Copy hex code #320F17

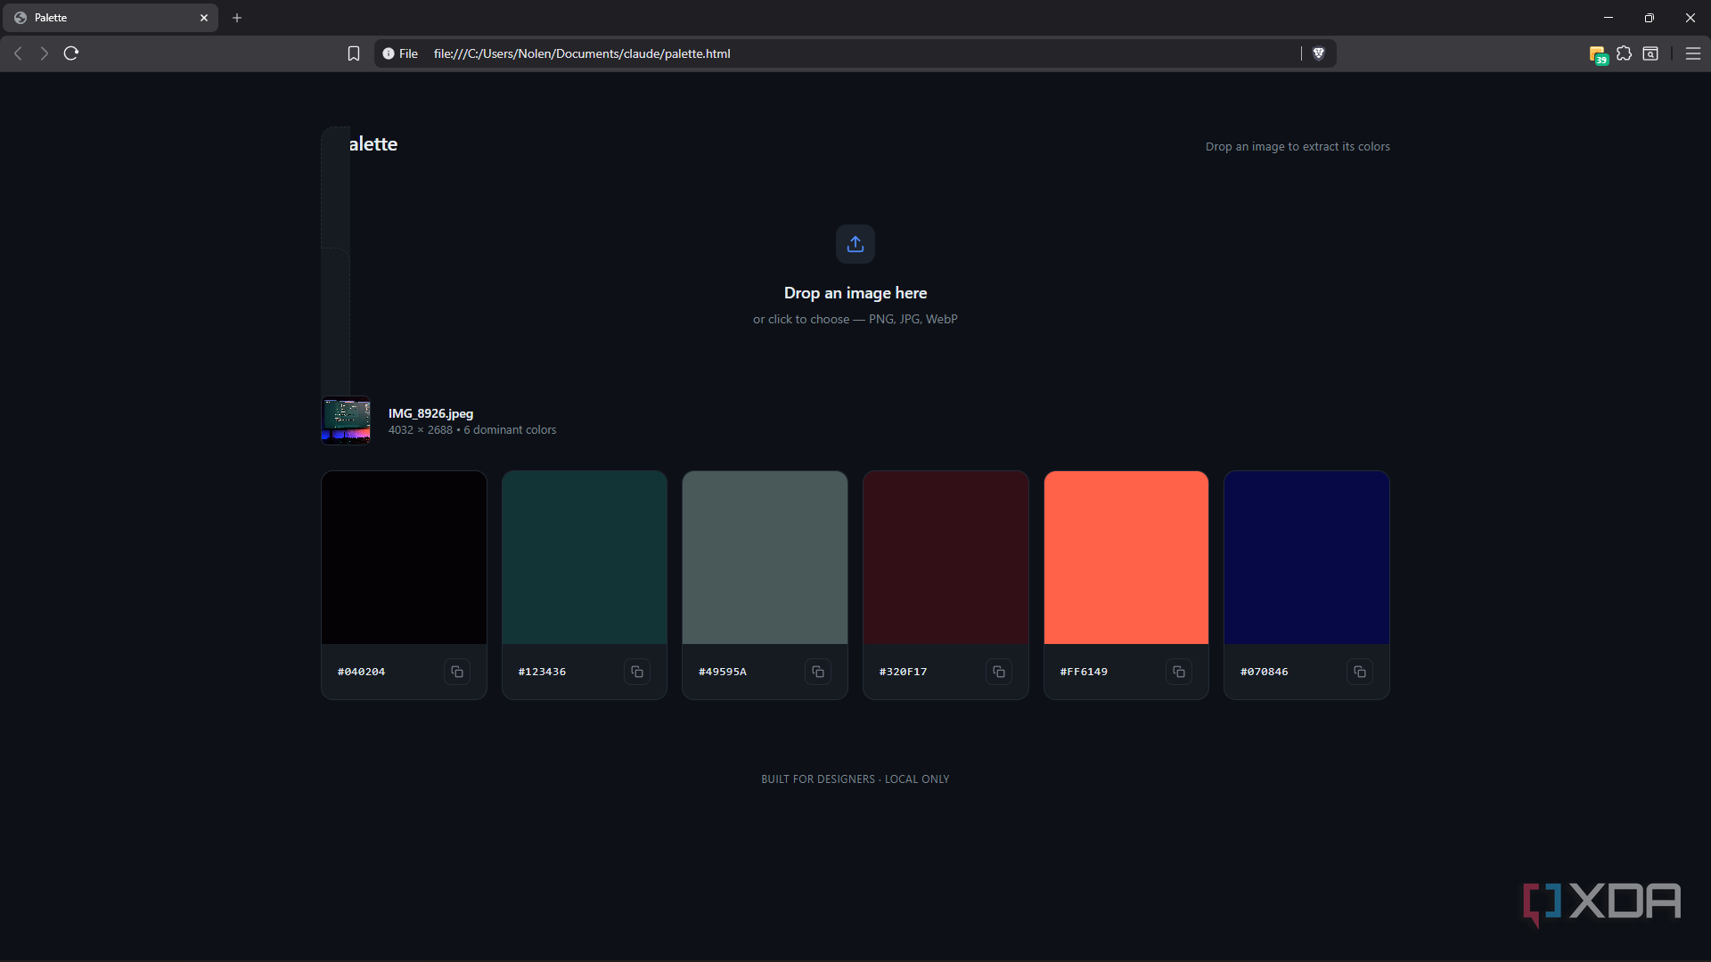999,672
